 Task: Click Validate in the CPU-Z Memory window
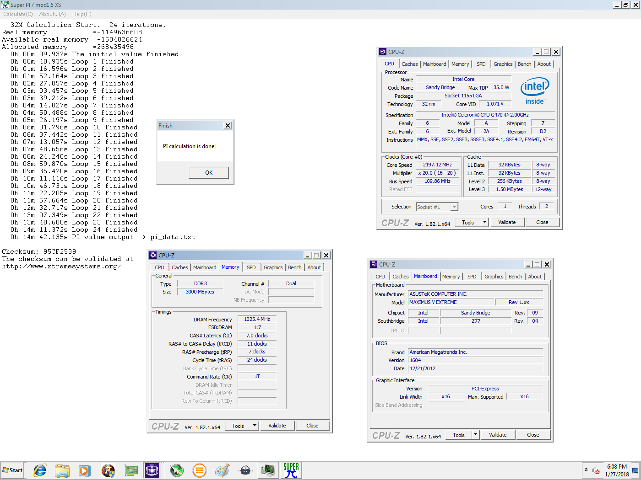point(277,426)
